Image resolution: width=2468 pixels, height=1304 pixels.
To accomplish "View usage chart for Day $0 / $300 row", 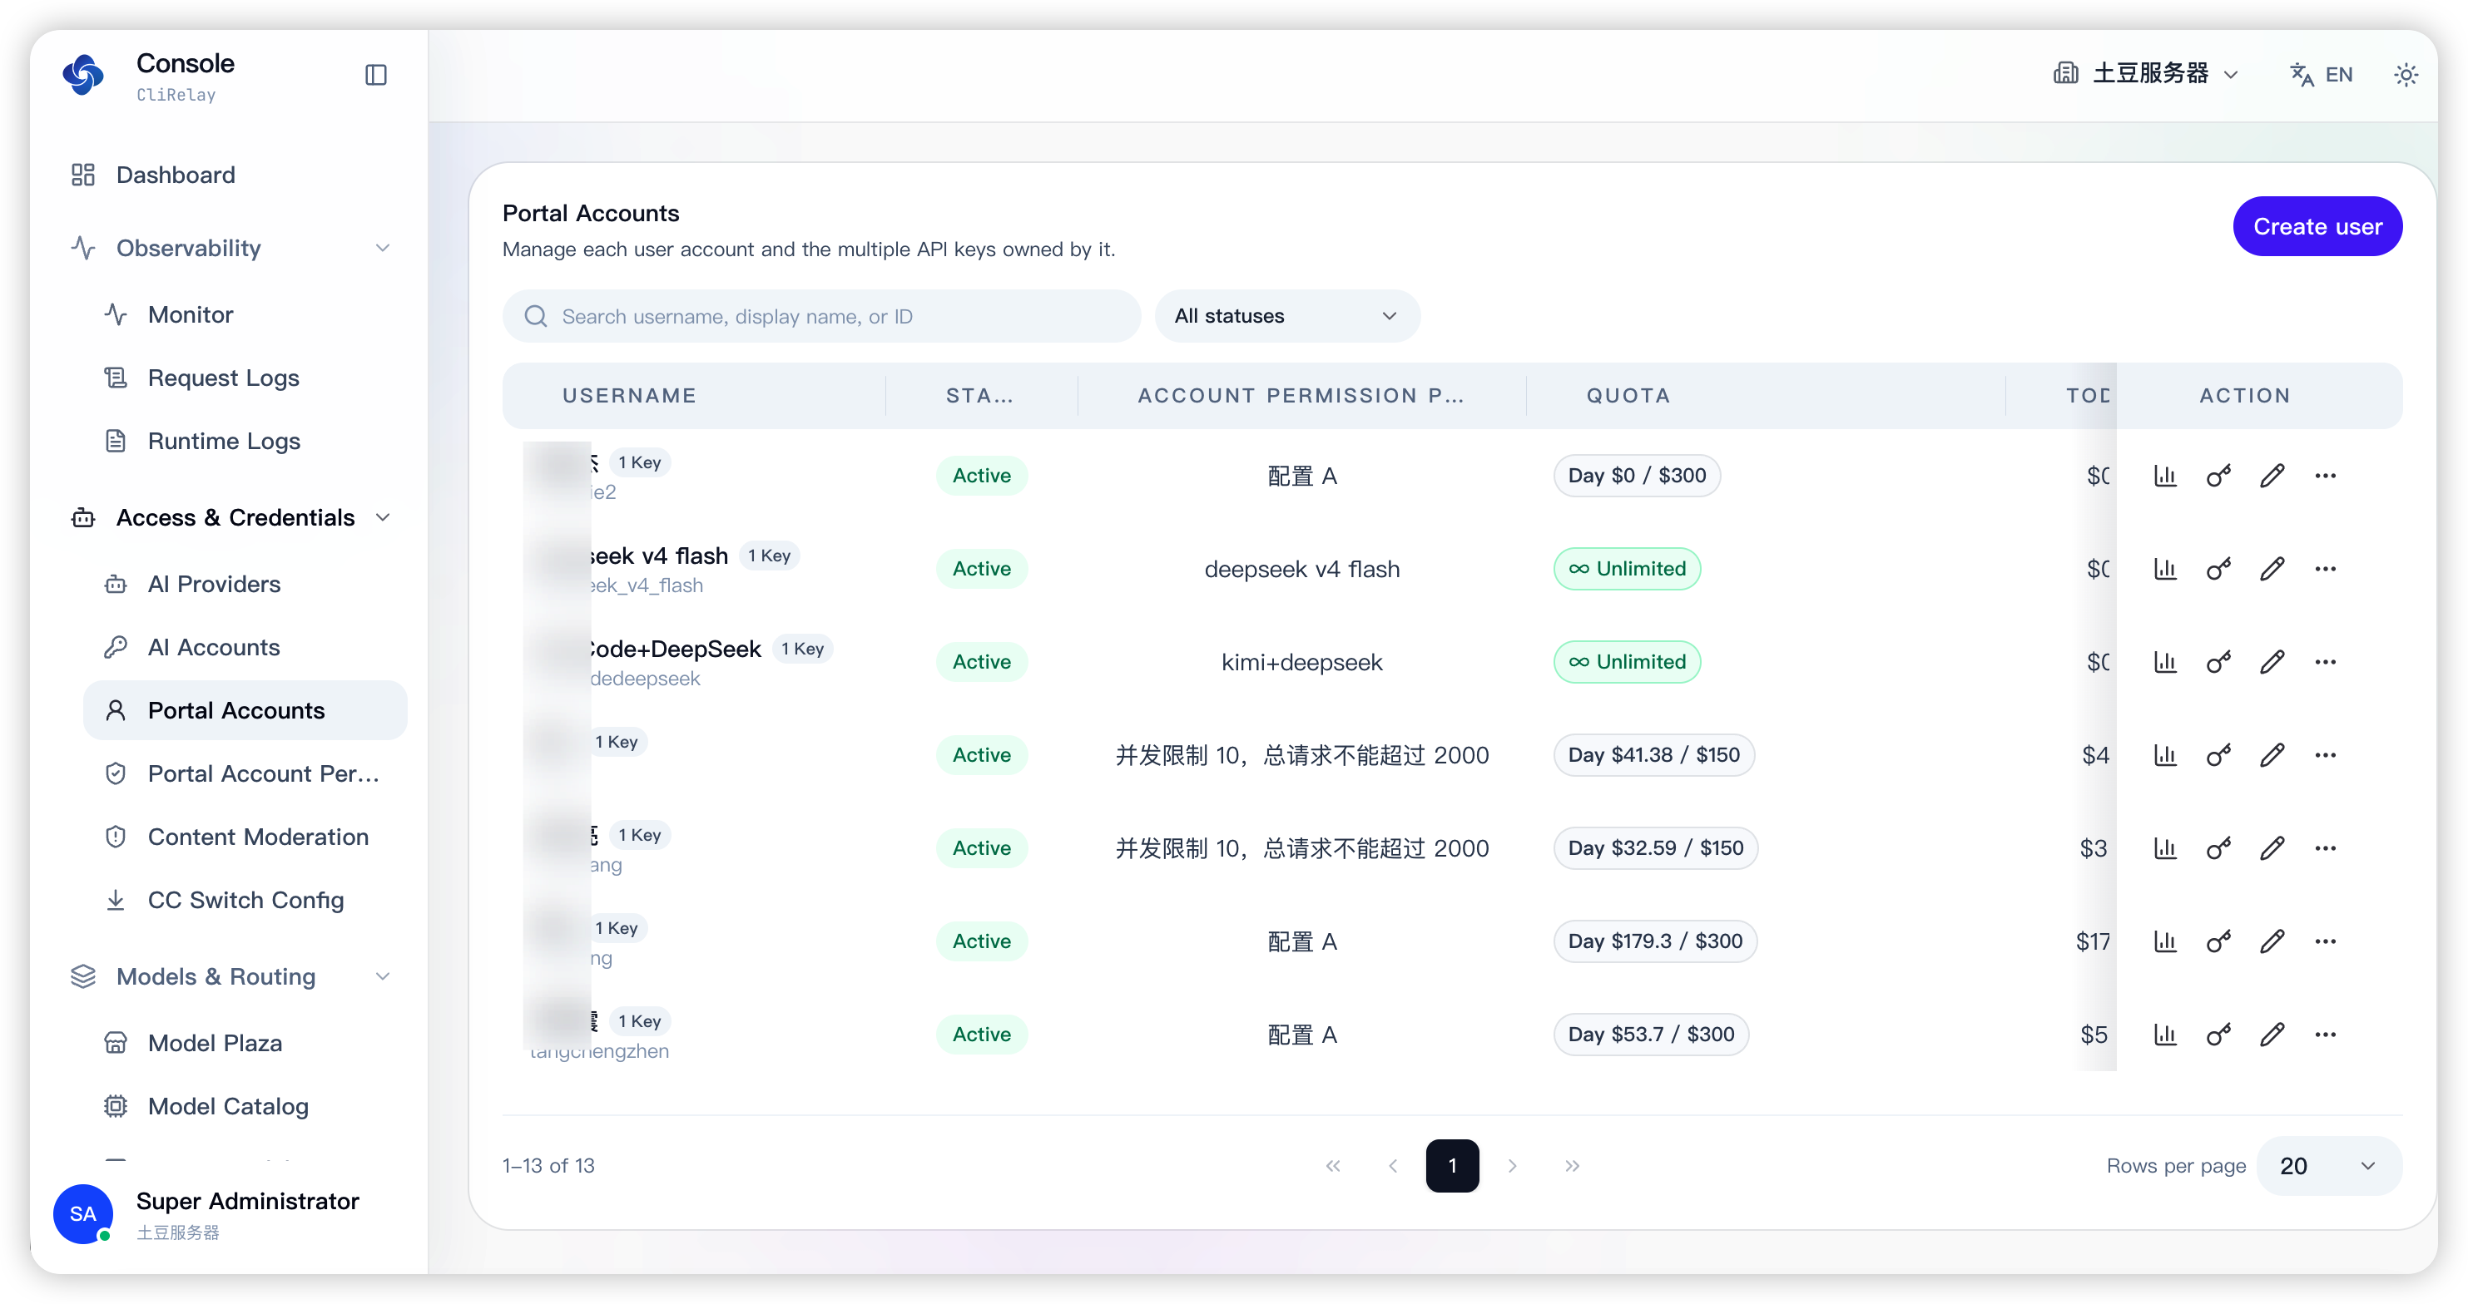I will tap(2165, 476).
